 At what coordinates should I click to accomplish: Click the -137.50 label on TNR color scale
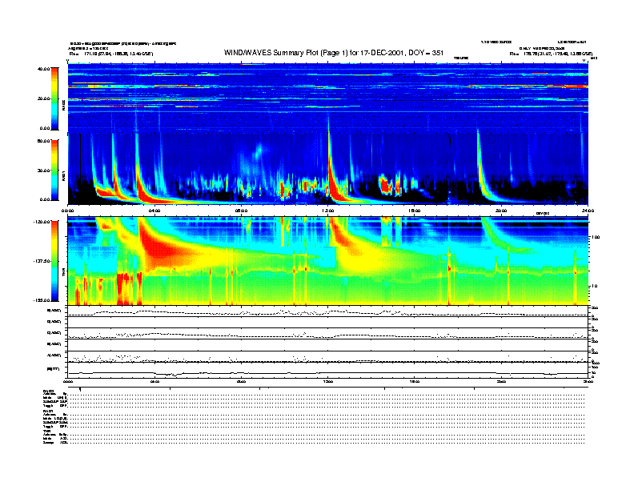click(42, 261)
